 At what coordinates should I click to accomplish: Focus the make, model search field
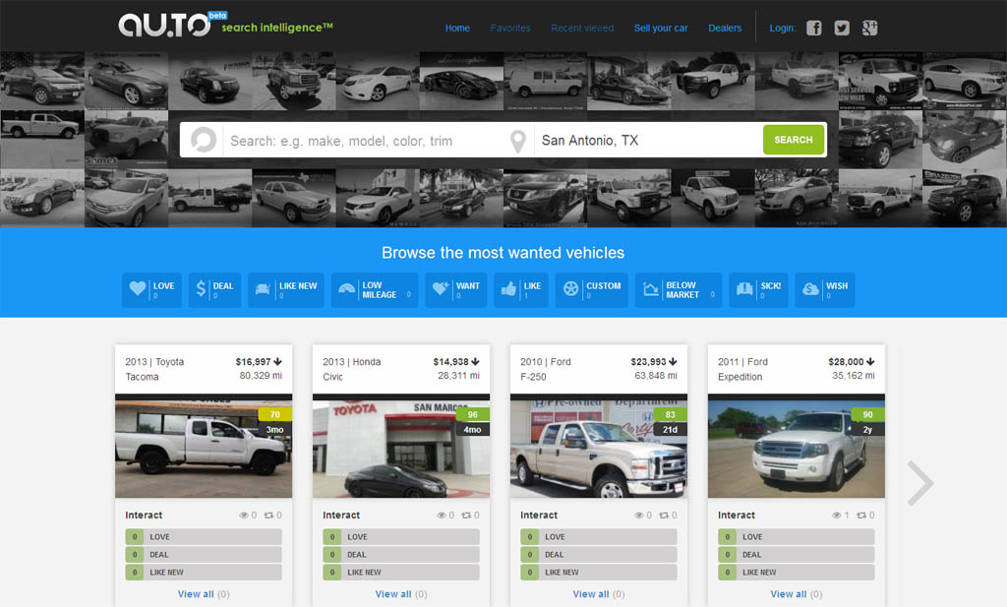coord(363,140)
